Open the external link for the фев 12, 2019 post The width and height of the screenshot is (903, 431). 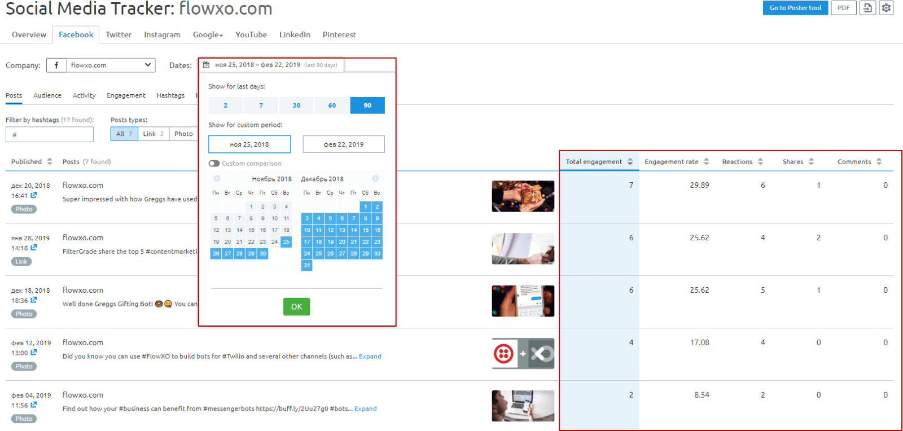click(x=34, y=353)
